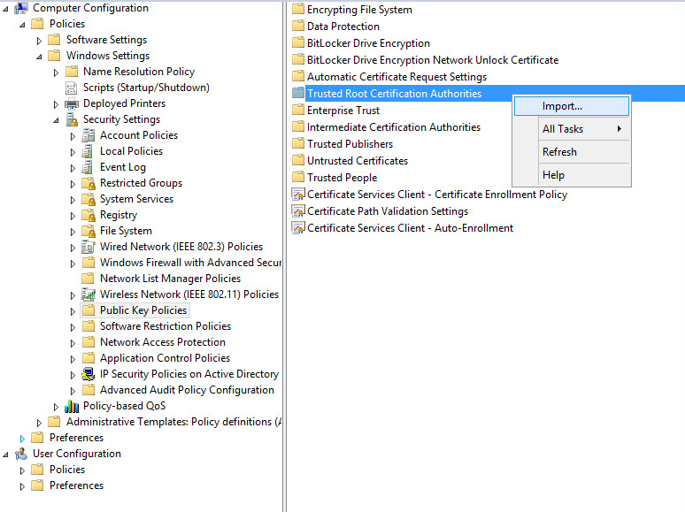Expand the Software Settings tree node
The height and width of the screenshot is (512, 685).
(x=39, y=41)
